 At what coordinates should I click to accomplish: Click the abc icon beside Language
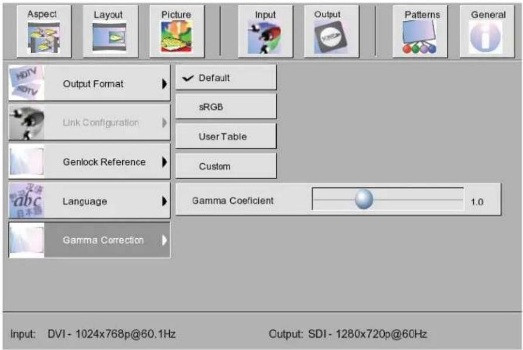coord(26,201)
